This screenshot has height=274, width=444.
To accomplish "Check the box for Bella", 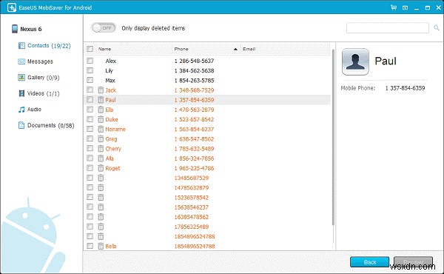I will [x=90, y=246].
